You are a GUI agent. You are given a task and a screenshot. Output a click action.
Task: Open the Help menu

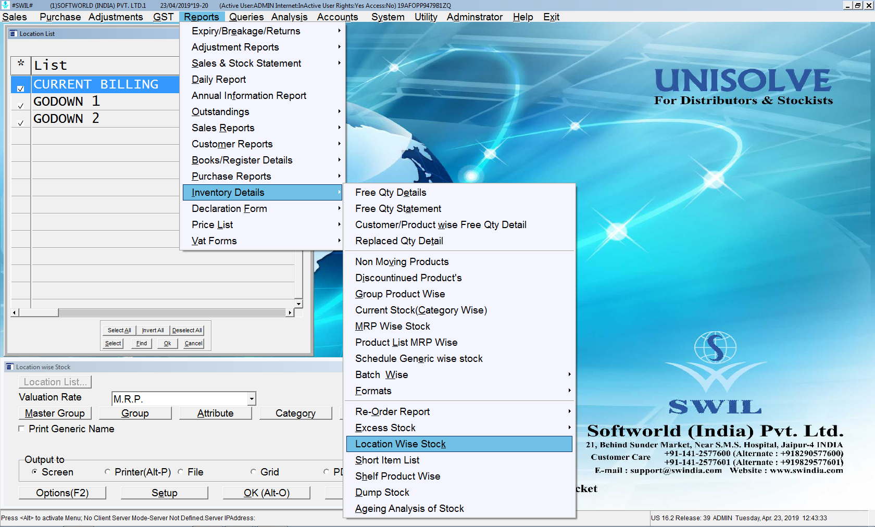tap(523, 17)
